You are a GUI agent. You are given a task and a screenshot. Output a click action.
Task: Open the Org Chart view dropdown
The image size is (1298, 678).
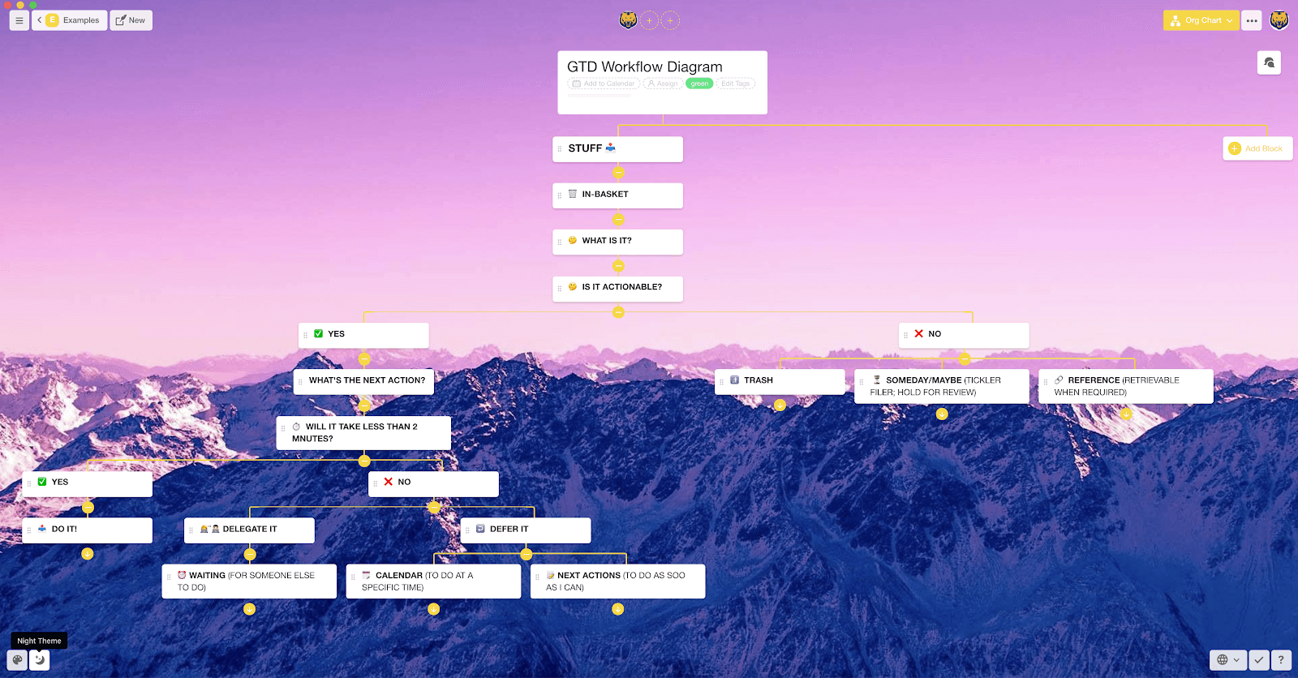pos(1201,20)
